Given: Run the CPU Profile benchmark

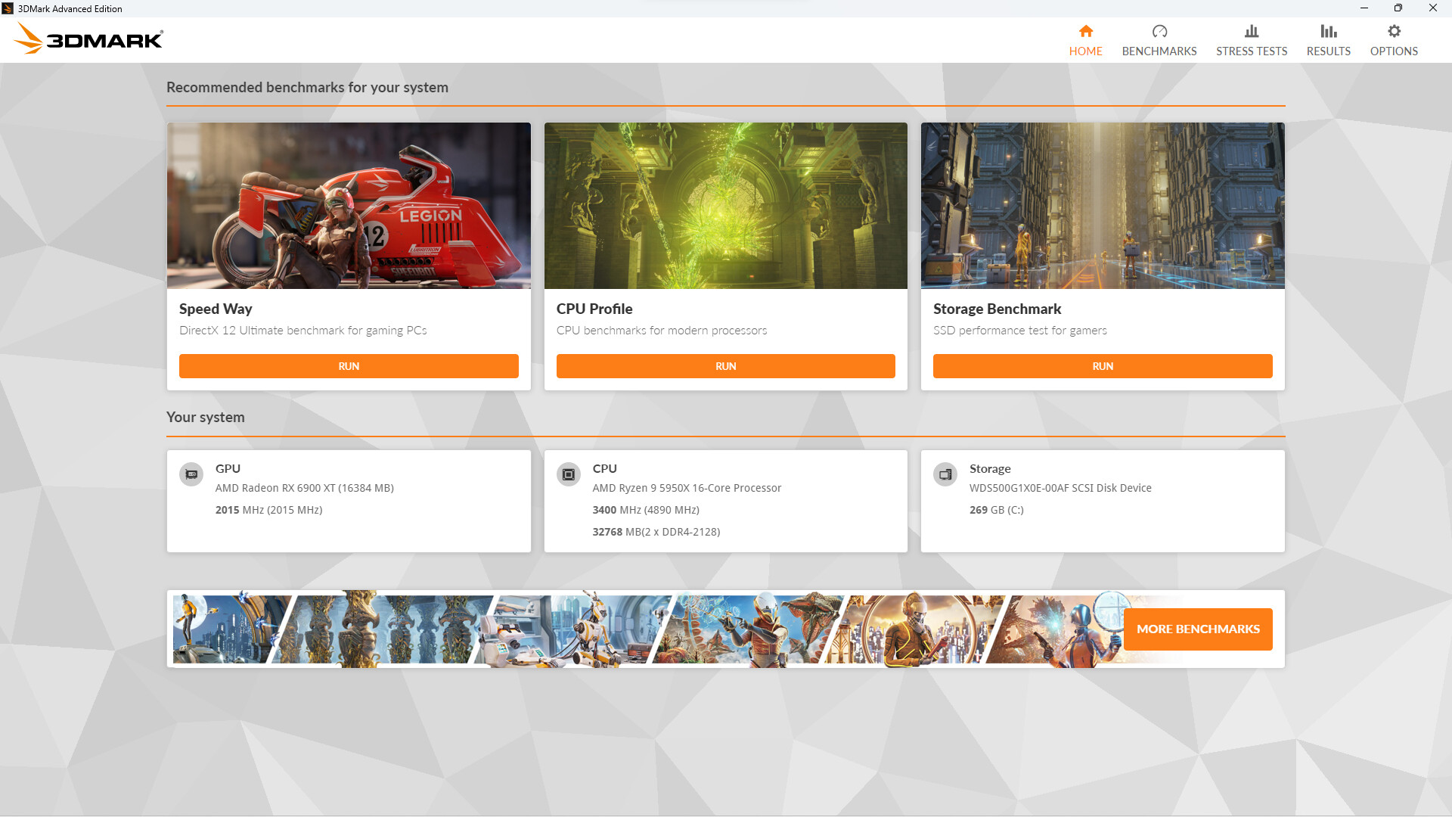Looking at the screenshot, I should (726, 366).
